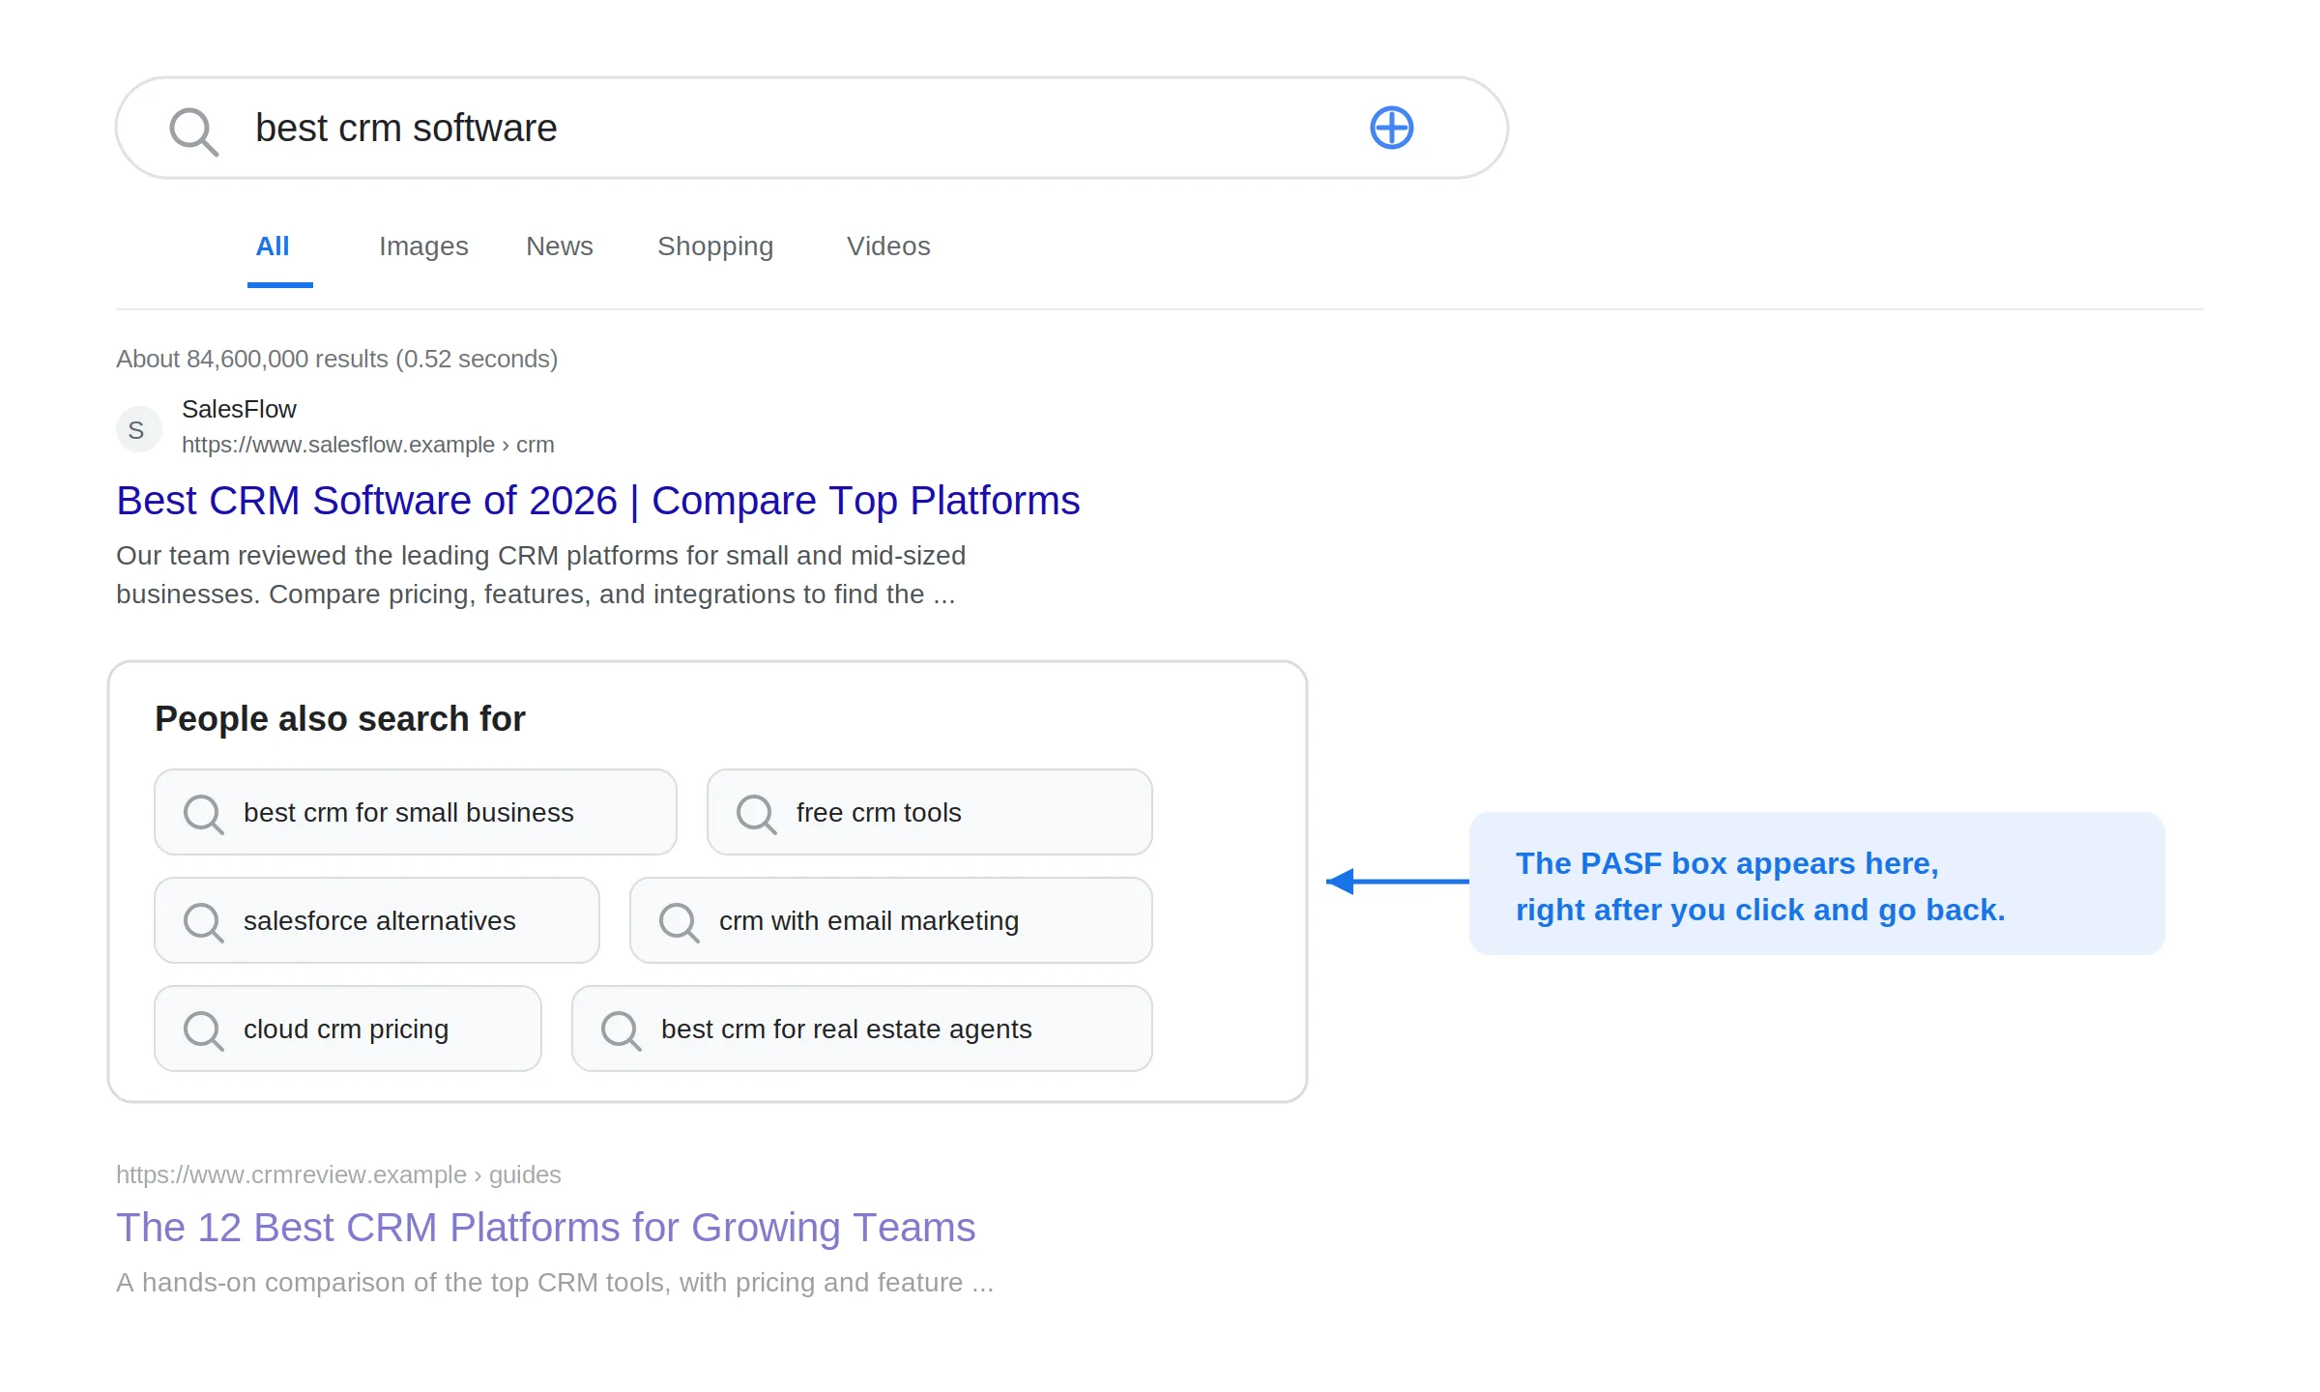Screen dimensions: 2320x1392
Task: Click magnifier icon beside 'salesforce alternatives'
Action: click(x=203, y=922)
